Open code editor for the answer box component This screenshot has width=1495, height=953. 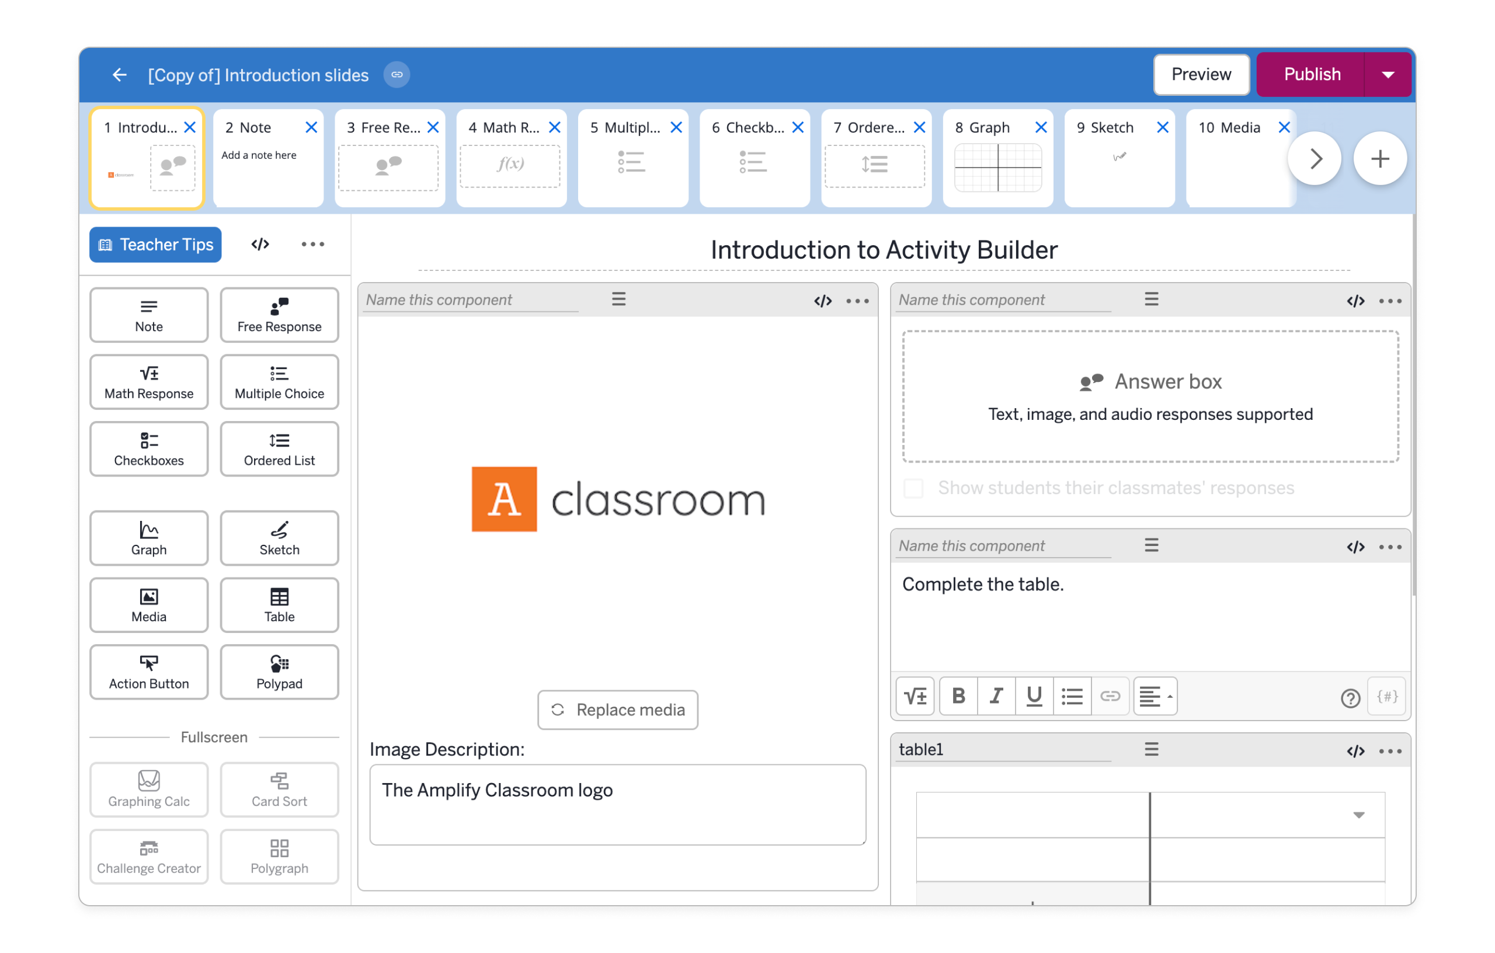pyautogui.click(x=1356, y=302)
